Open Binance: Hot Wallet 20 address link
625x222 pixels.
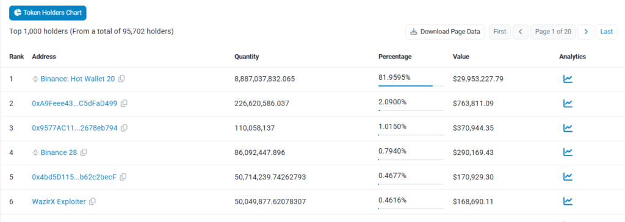point(78,79)
